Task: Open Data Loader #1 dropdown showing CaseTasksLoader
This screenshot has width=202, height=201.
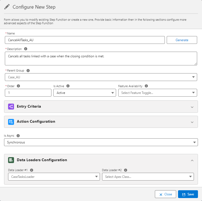Action: [x=54, y=177]
